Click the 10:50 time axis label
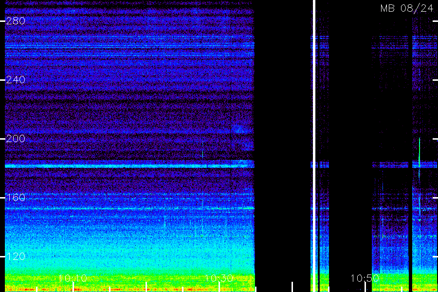Screen dimensions: 438x292 click(x=365, y=278)
